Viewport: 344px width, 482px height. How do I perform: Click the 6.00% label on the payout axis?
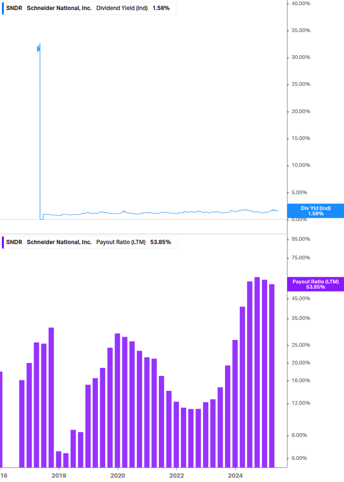click(x=299, y=458)
